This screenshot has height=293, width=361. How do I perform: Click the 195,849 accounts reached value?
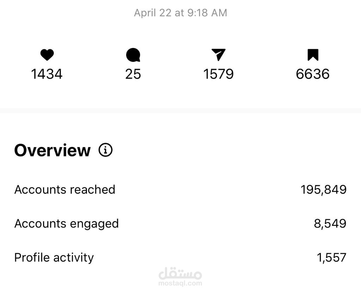pyautogui.click(x=323, y=189)
